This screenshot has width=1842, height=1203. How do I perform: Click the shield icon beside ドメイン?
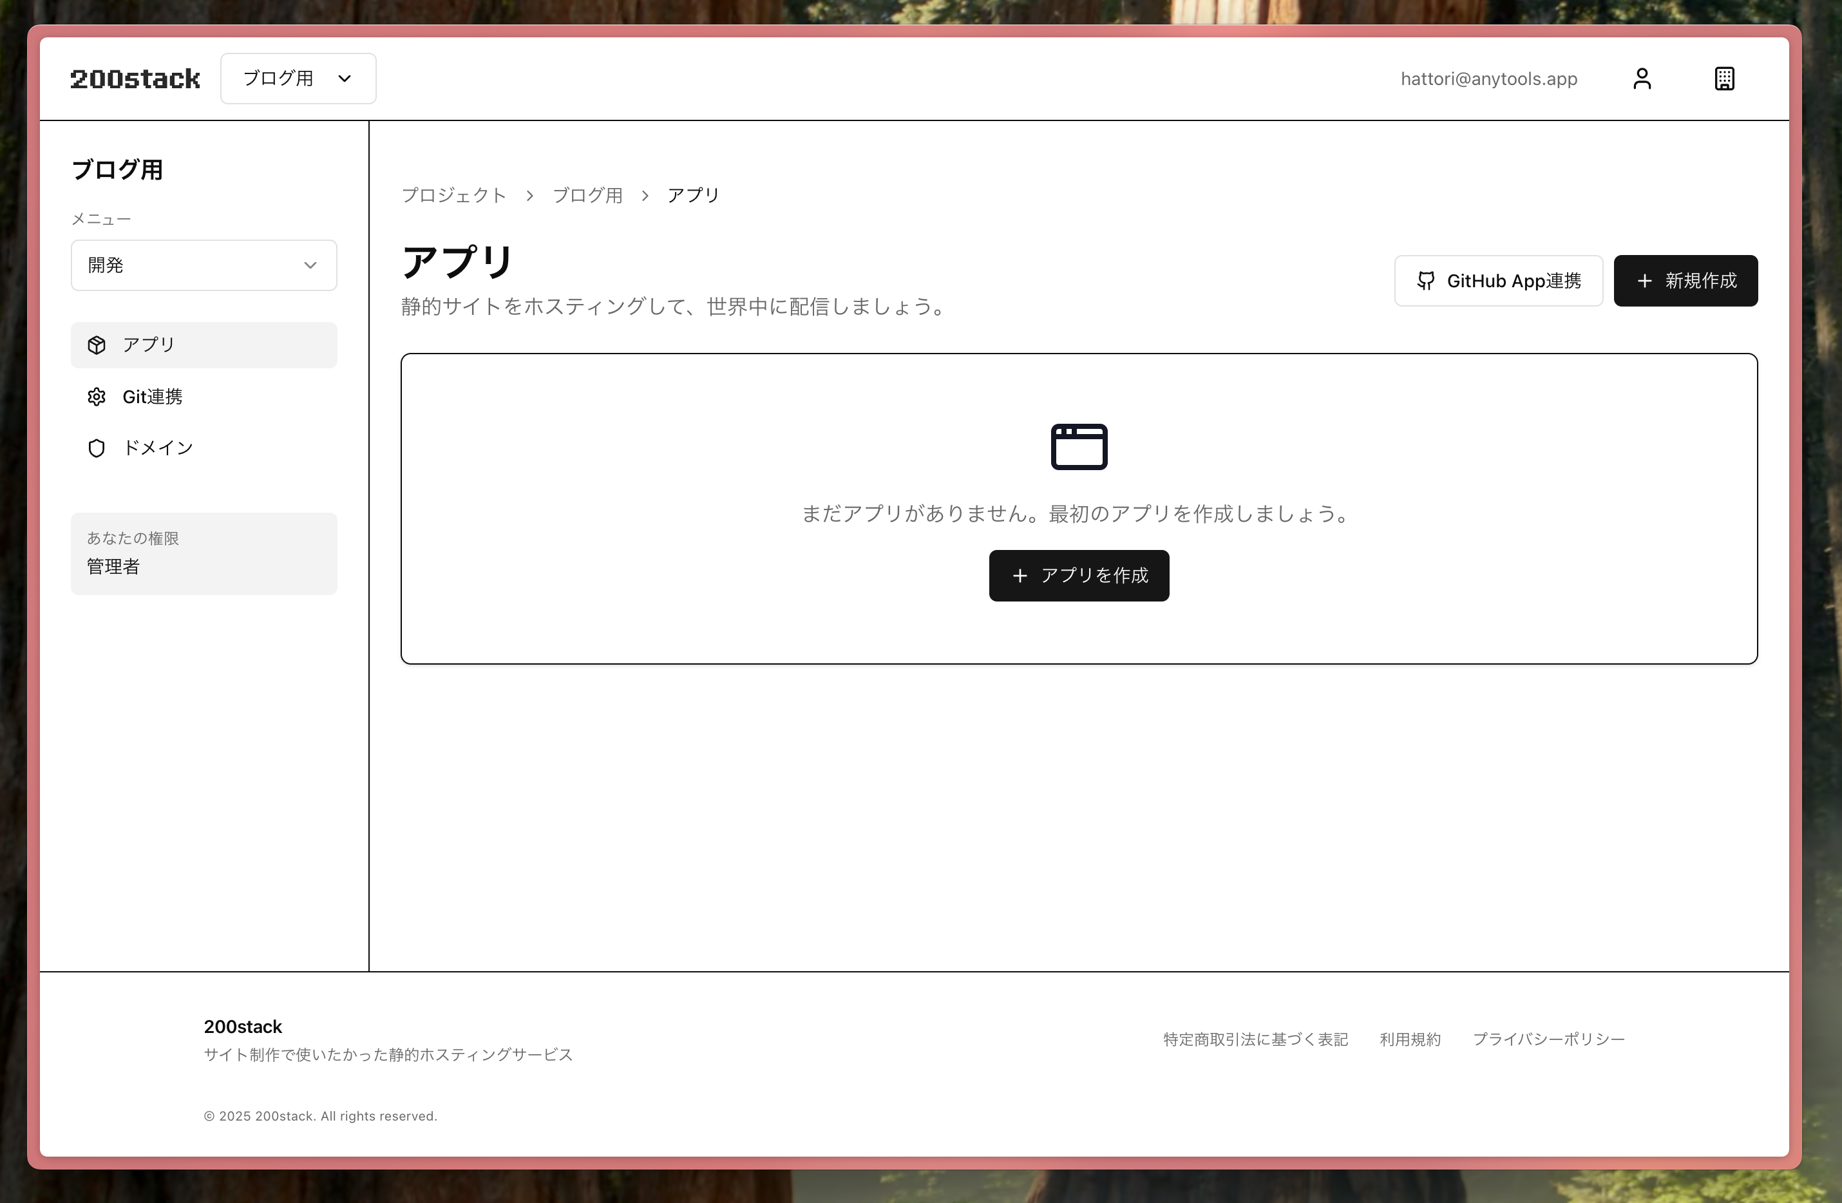coord(97,448)
